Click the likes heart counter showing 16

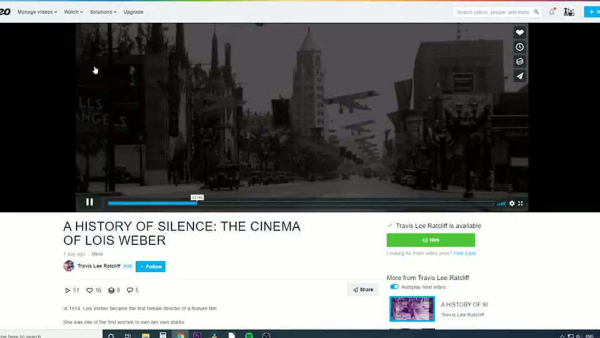94,290
